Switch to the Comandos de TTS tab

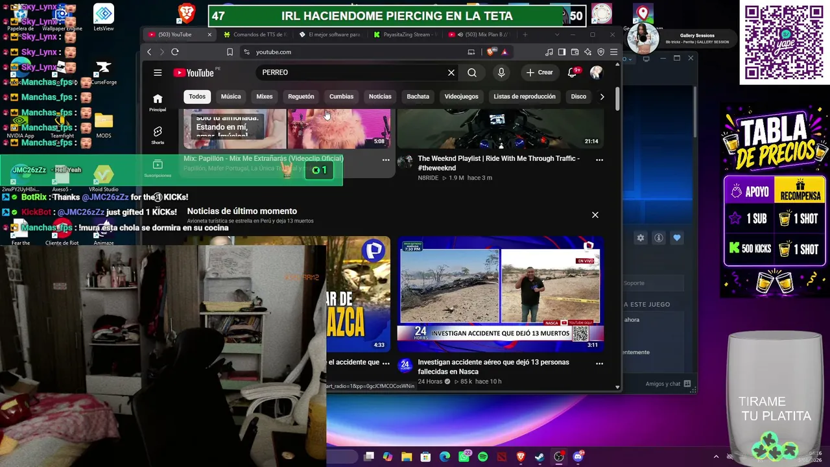[257, 34]
